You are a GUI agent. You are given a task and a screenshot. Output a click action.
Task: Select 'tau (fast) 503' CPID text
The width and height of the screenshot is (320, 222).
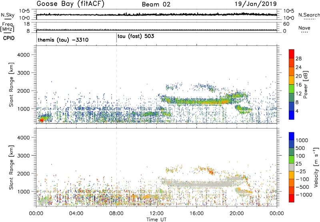point(136,36)
